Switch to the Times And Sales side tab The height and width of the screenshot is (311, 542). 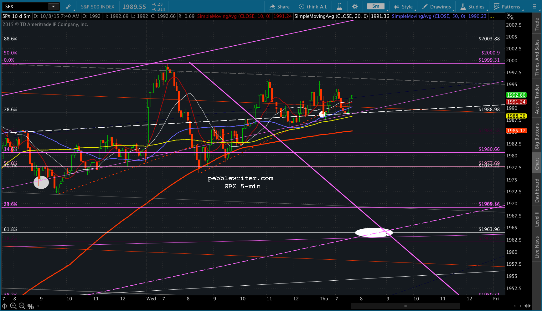click(537, 58)
